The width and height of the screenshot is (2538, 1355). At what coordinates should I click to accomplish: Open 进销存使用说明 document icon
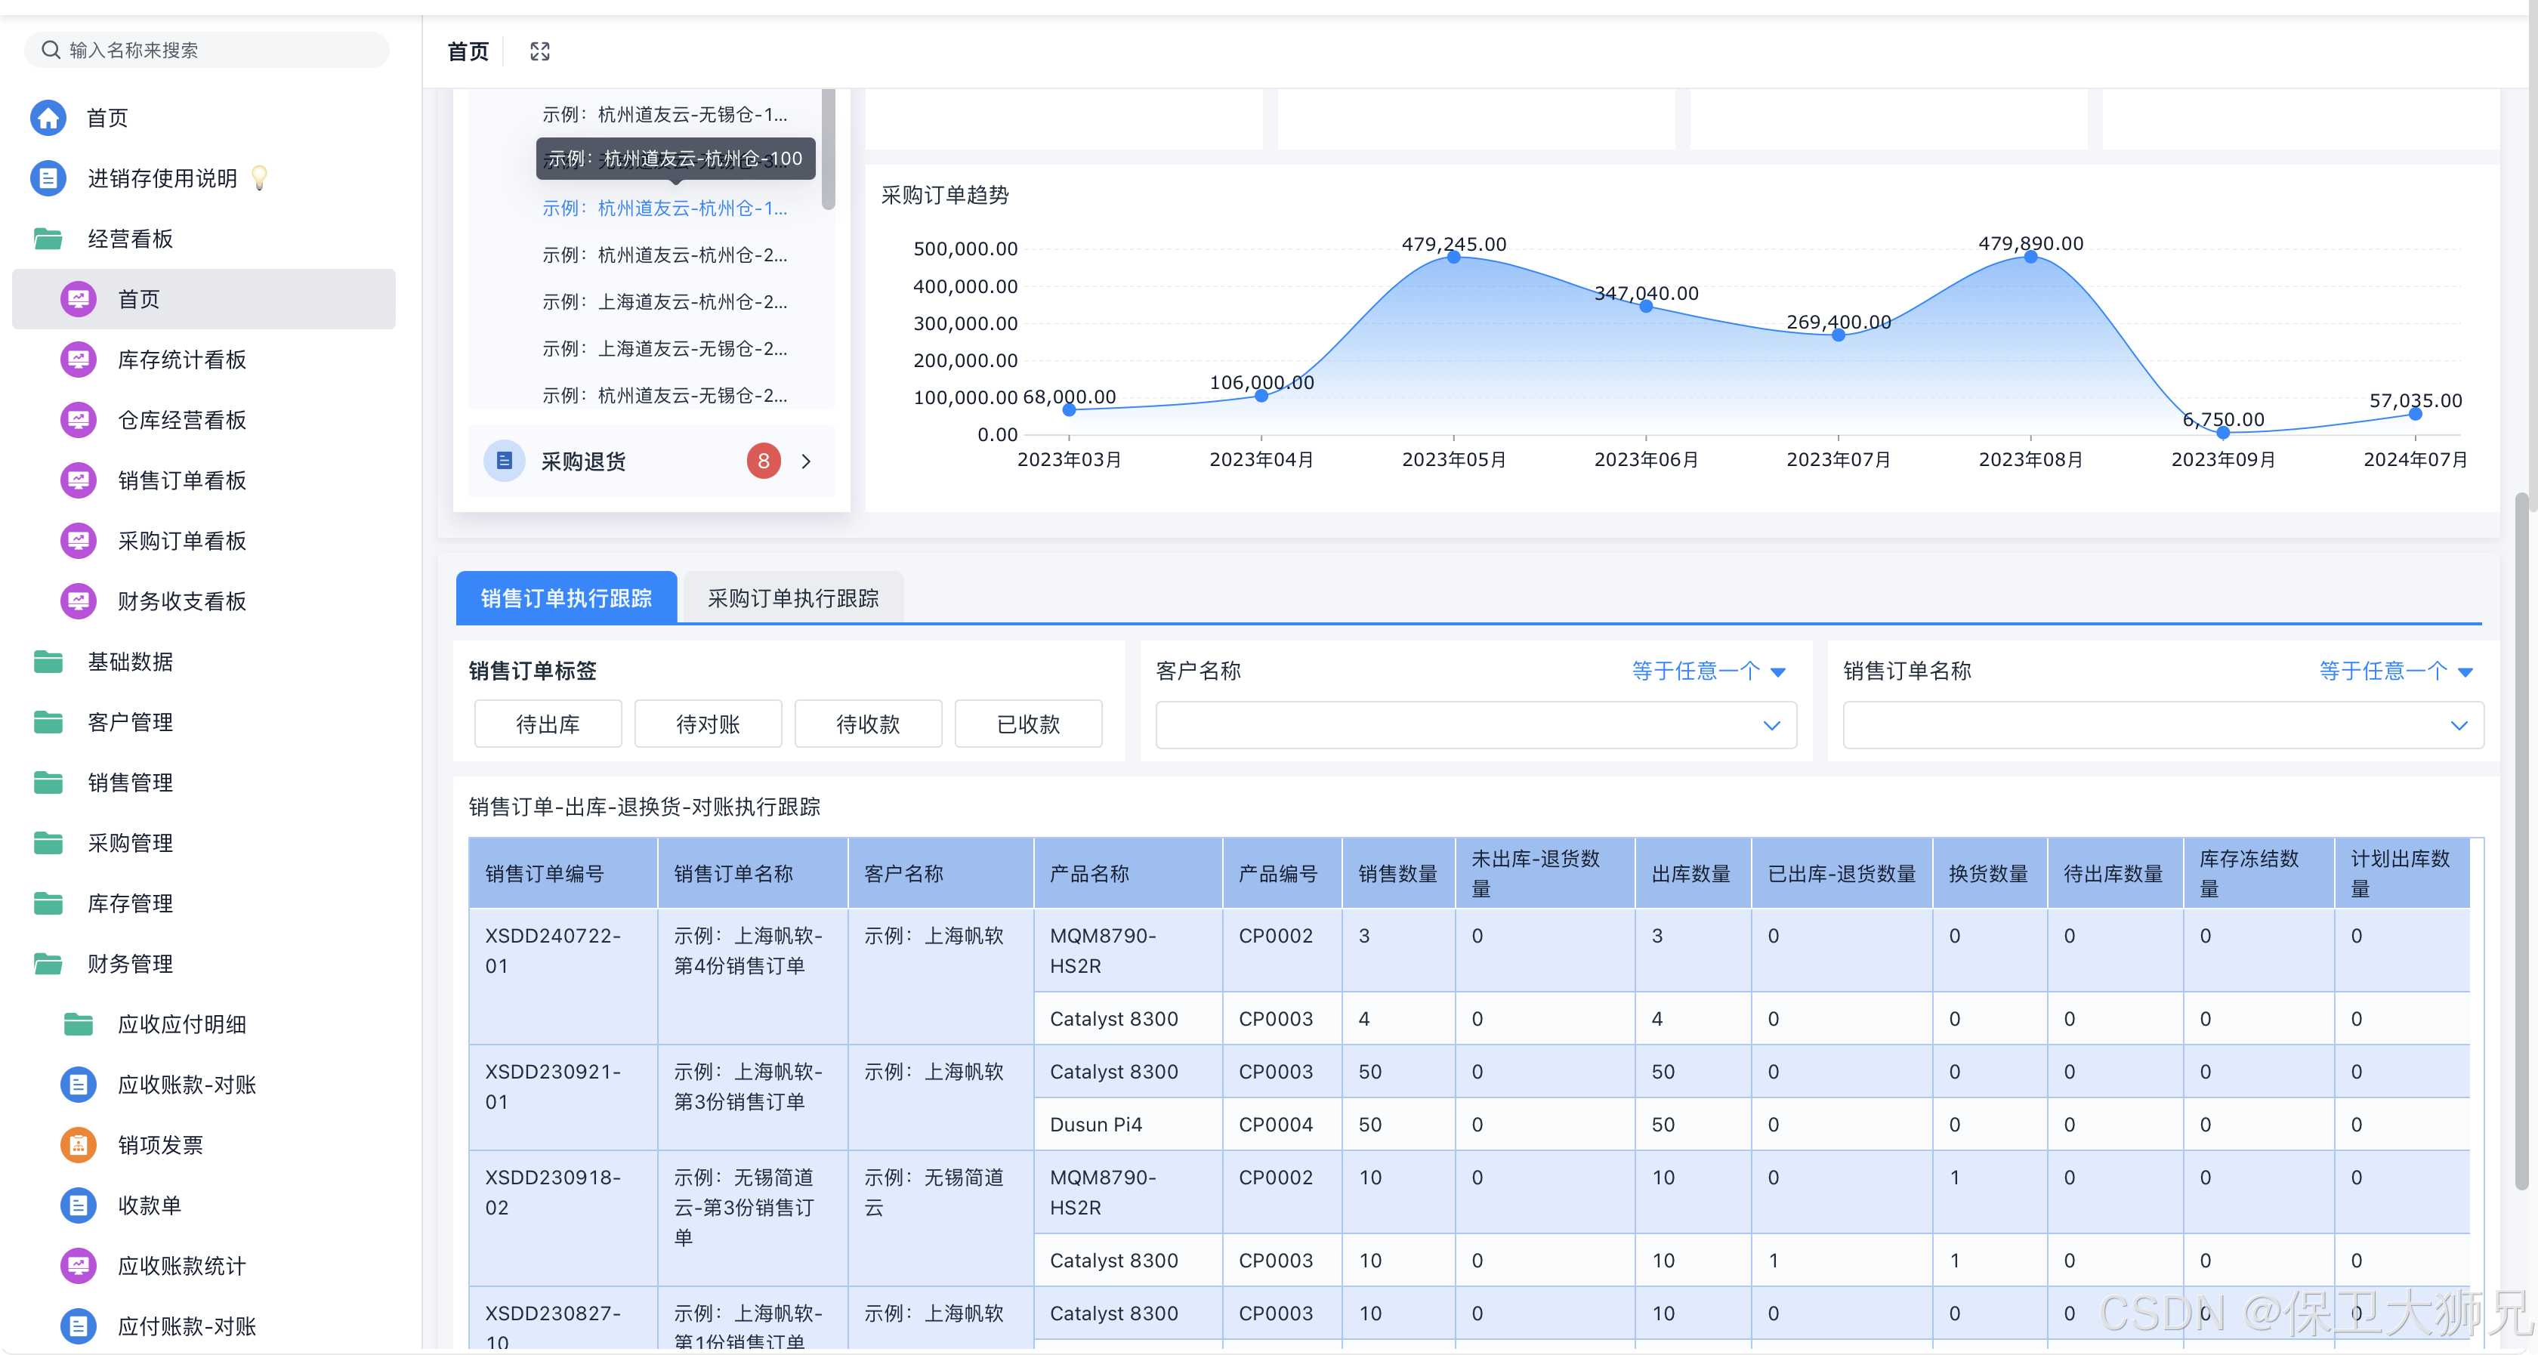[48, 178]
